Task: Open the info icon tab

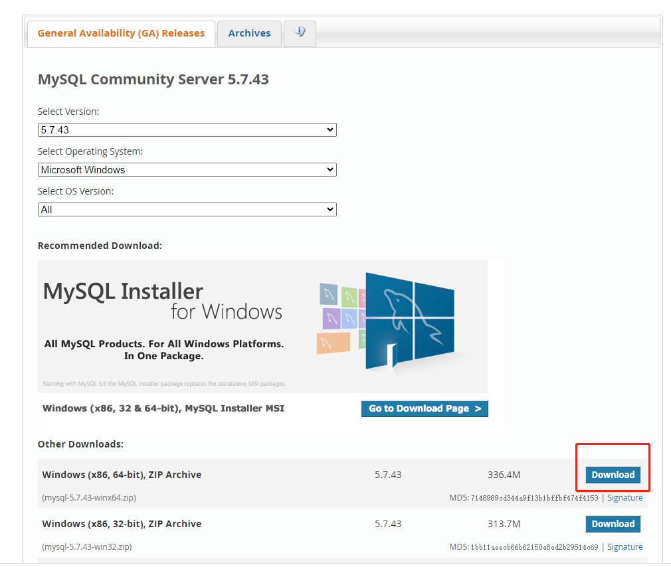Action: click(300, 33)
